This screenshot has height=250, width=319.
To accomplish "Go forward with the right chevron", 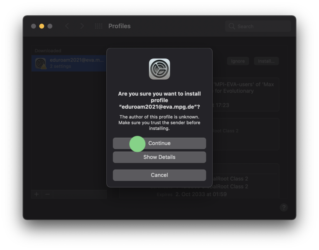I will tap(82, 26).
